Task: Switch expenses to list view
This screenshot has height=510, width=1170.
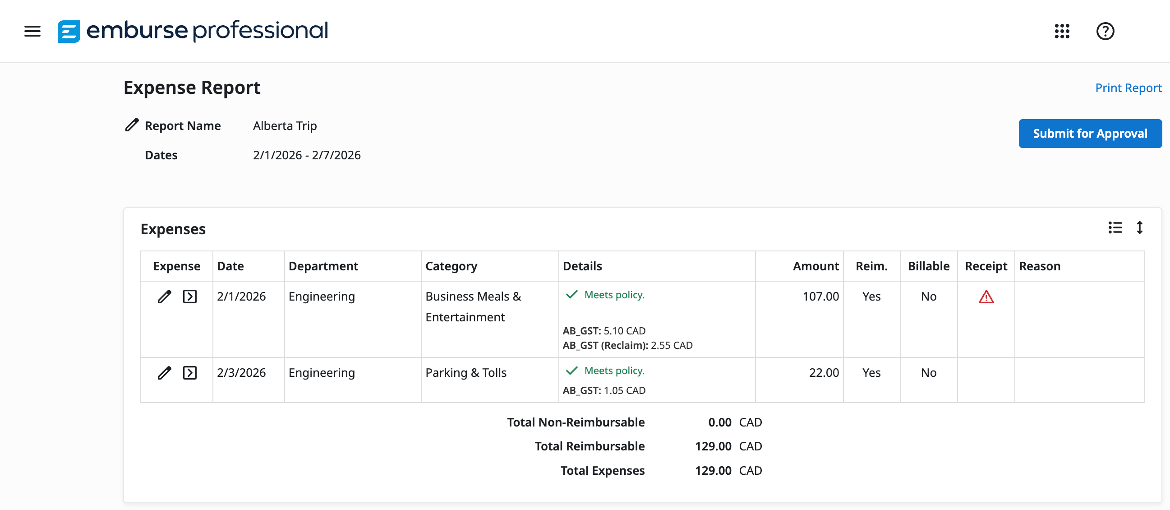Action: (1115, 227)
